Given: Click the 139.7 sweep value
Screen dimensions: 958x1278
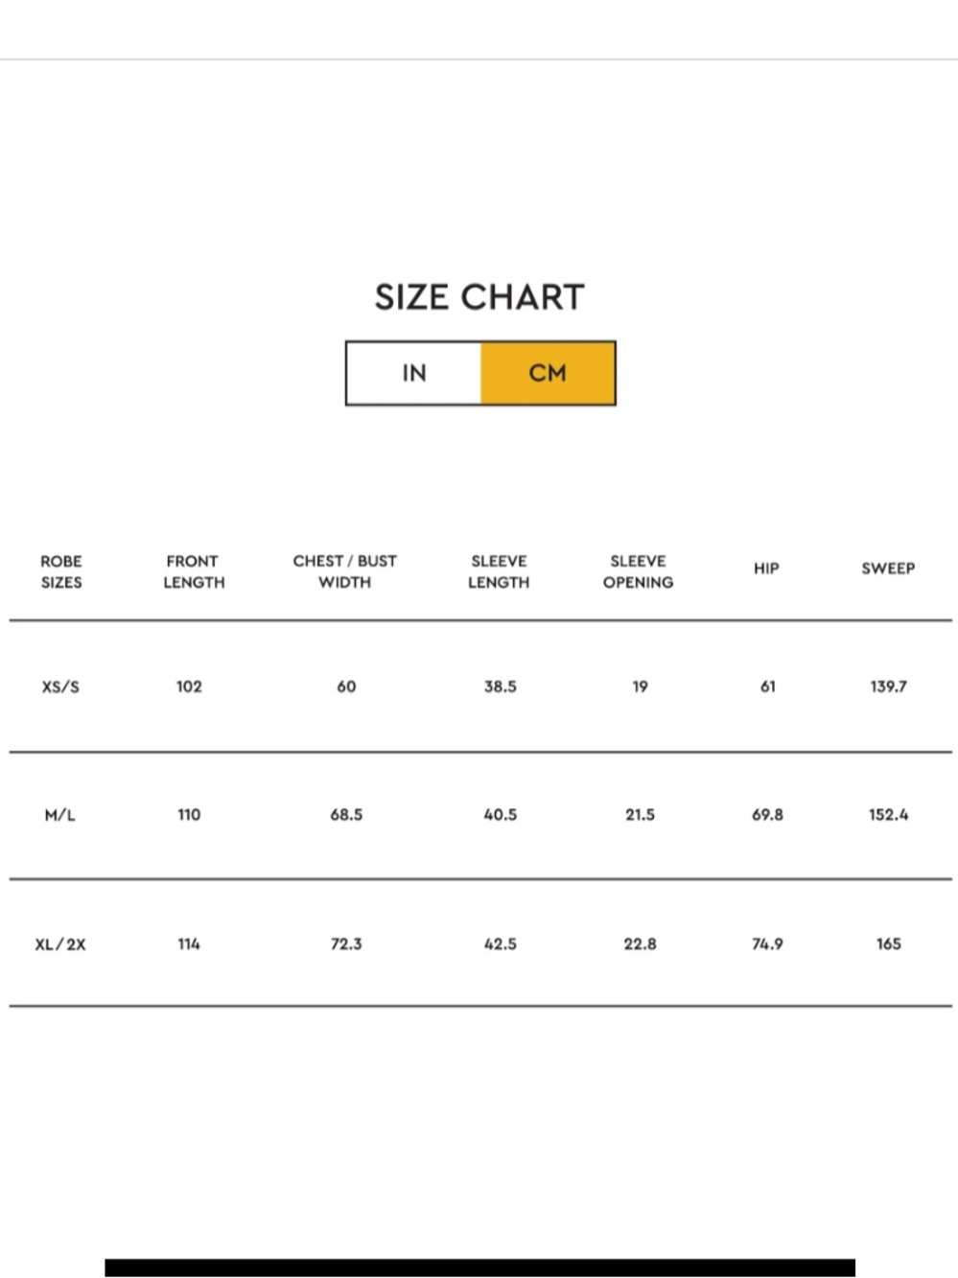Looking at the screenshot, I should pos(888,686).
